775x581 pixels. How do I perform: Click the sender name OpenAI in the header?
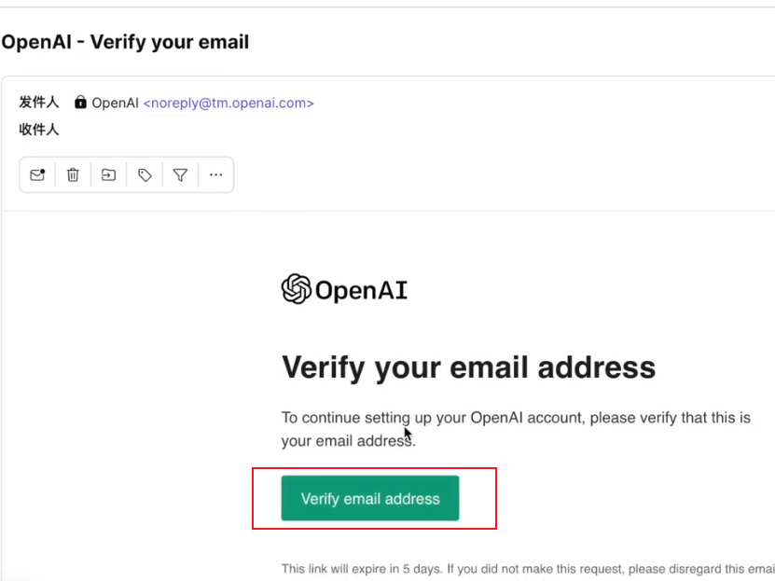[115, 103]
